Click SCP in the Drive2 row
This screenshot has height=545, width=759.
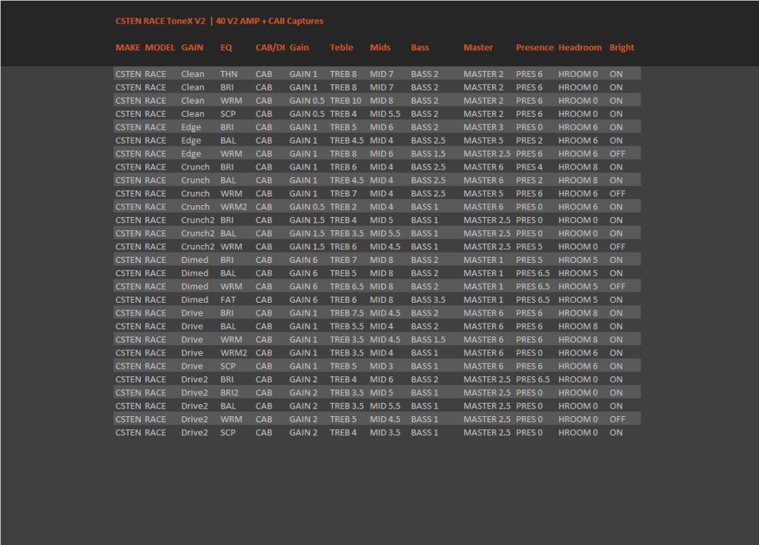coord(228,432)
